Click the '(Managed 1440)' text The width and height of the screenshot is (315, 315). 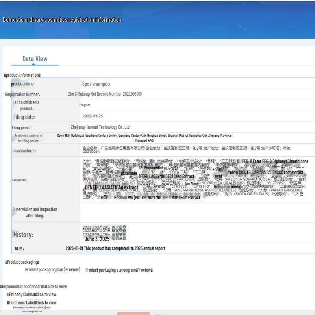[144, 141]
